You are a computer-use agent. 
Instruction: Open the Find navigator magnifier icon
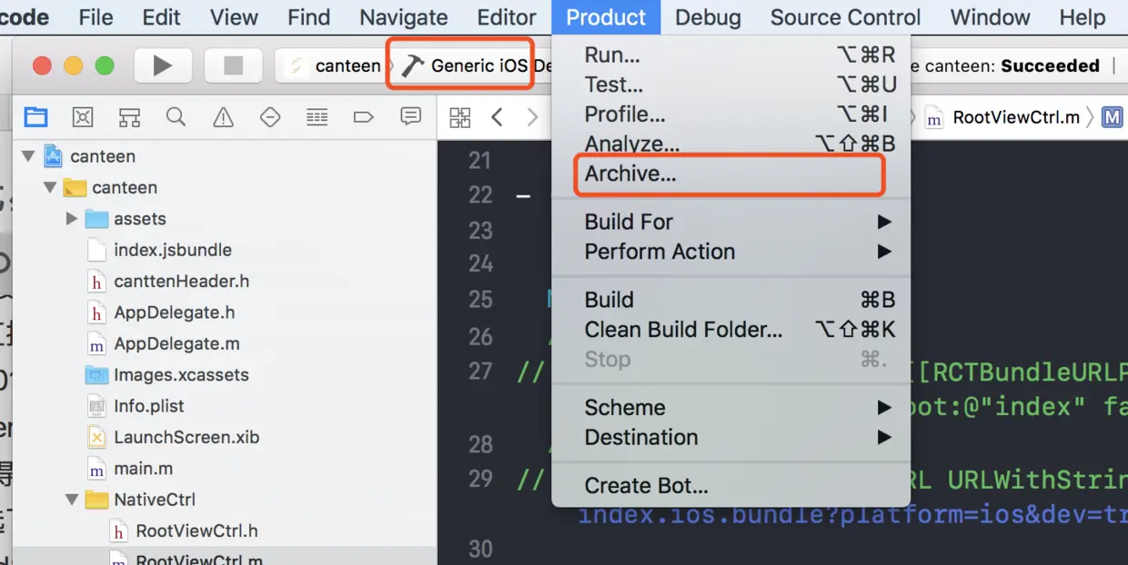(176, 117)
